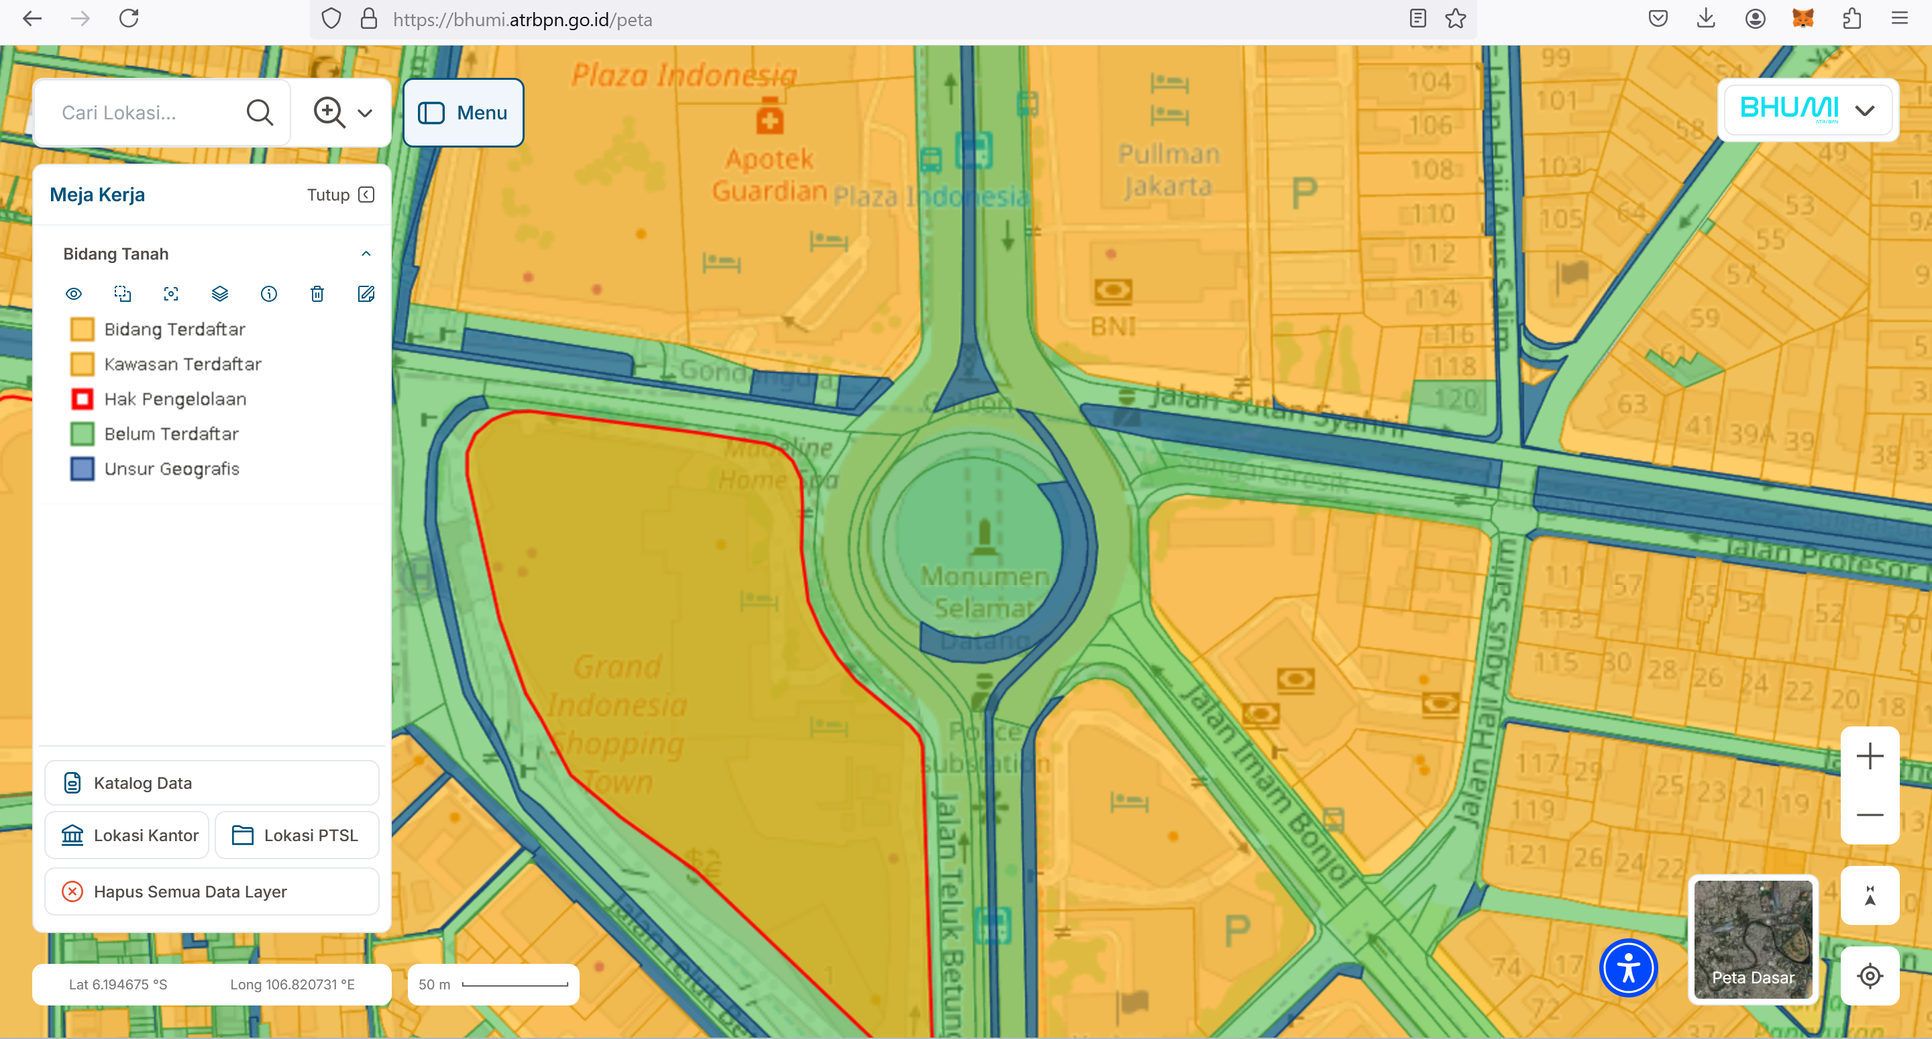The height and width of the screenshot is (1039, 1932).
Task: Zoom out the map with minus button
Action: coord(1870,815)
